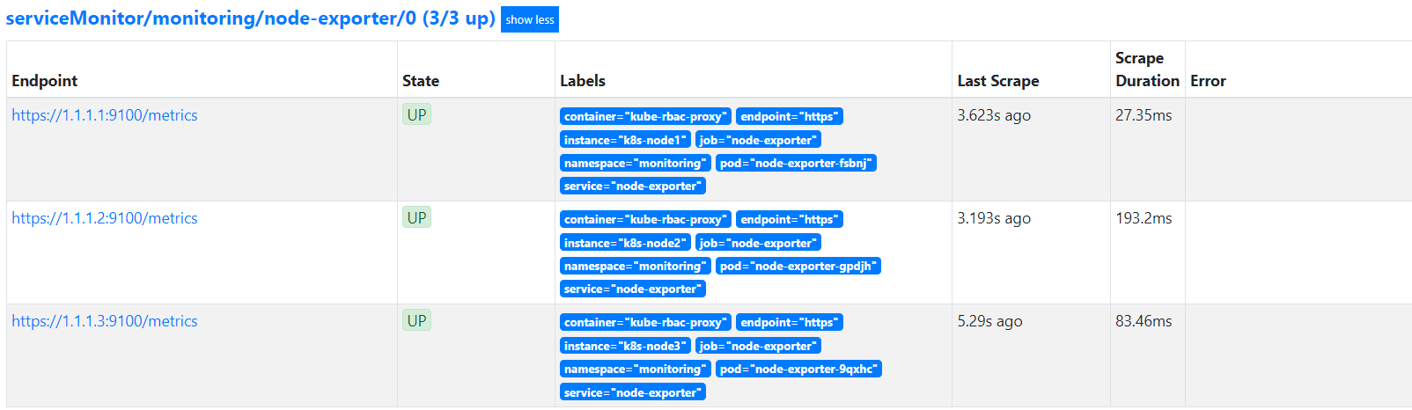Viewport: 1412px width, 410px height.
Task: Click the UP state badge for k8s-node1
Action: click(x=416, y=115)
